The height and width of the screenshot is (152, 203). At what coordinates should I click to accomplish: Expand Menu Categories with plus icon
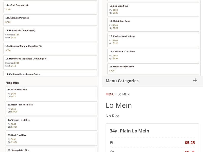pyautogui.click(x=195, y=81)
